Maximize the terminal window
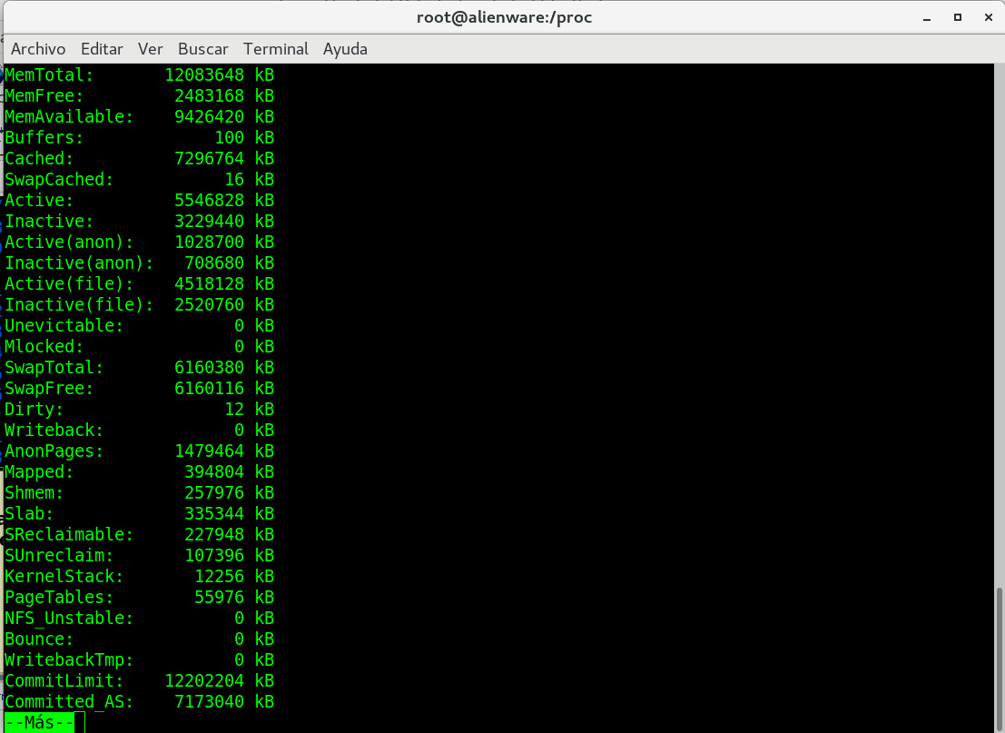Image resolution: width=1005 pixels, height=733 pixels. 958,17
